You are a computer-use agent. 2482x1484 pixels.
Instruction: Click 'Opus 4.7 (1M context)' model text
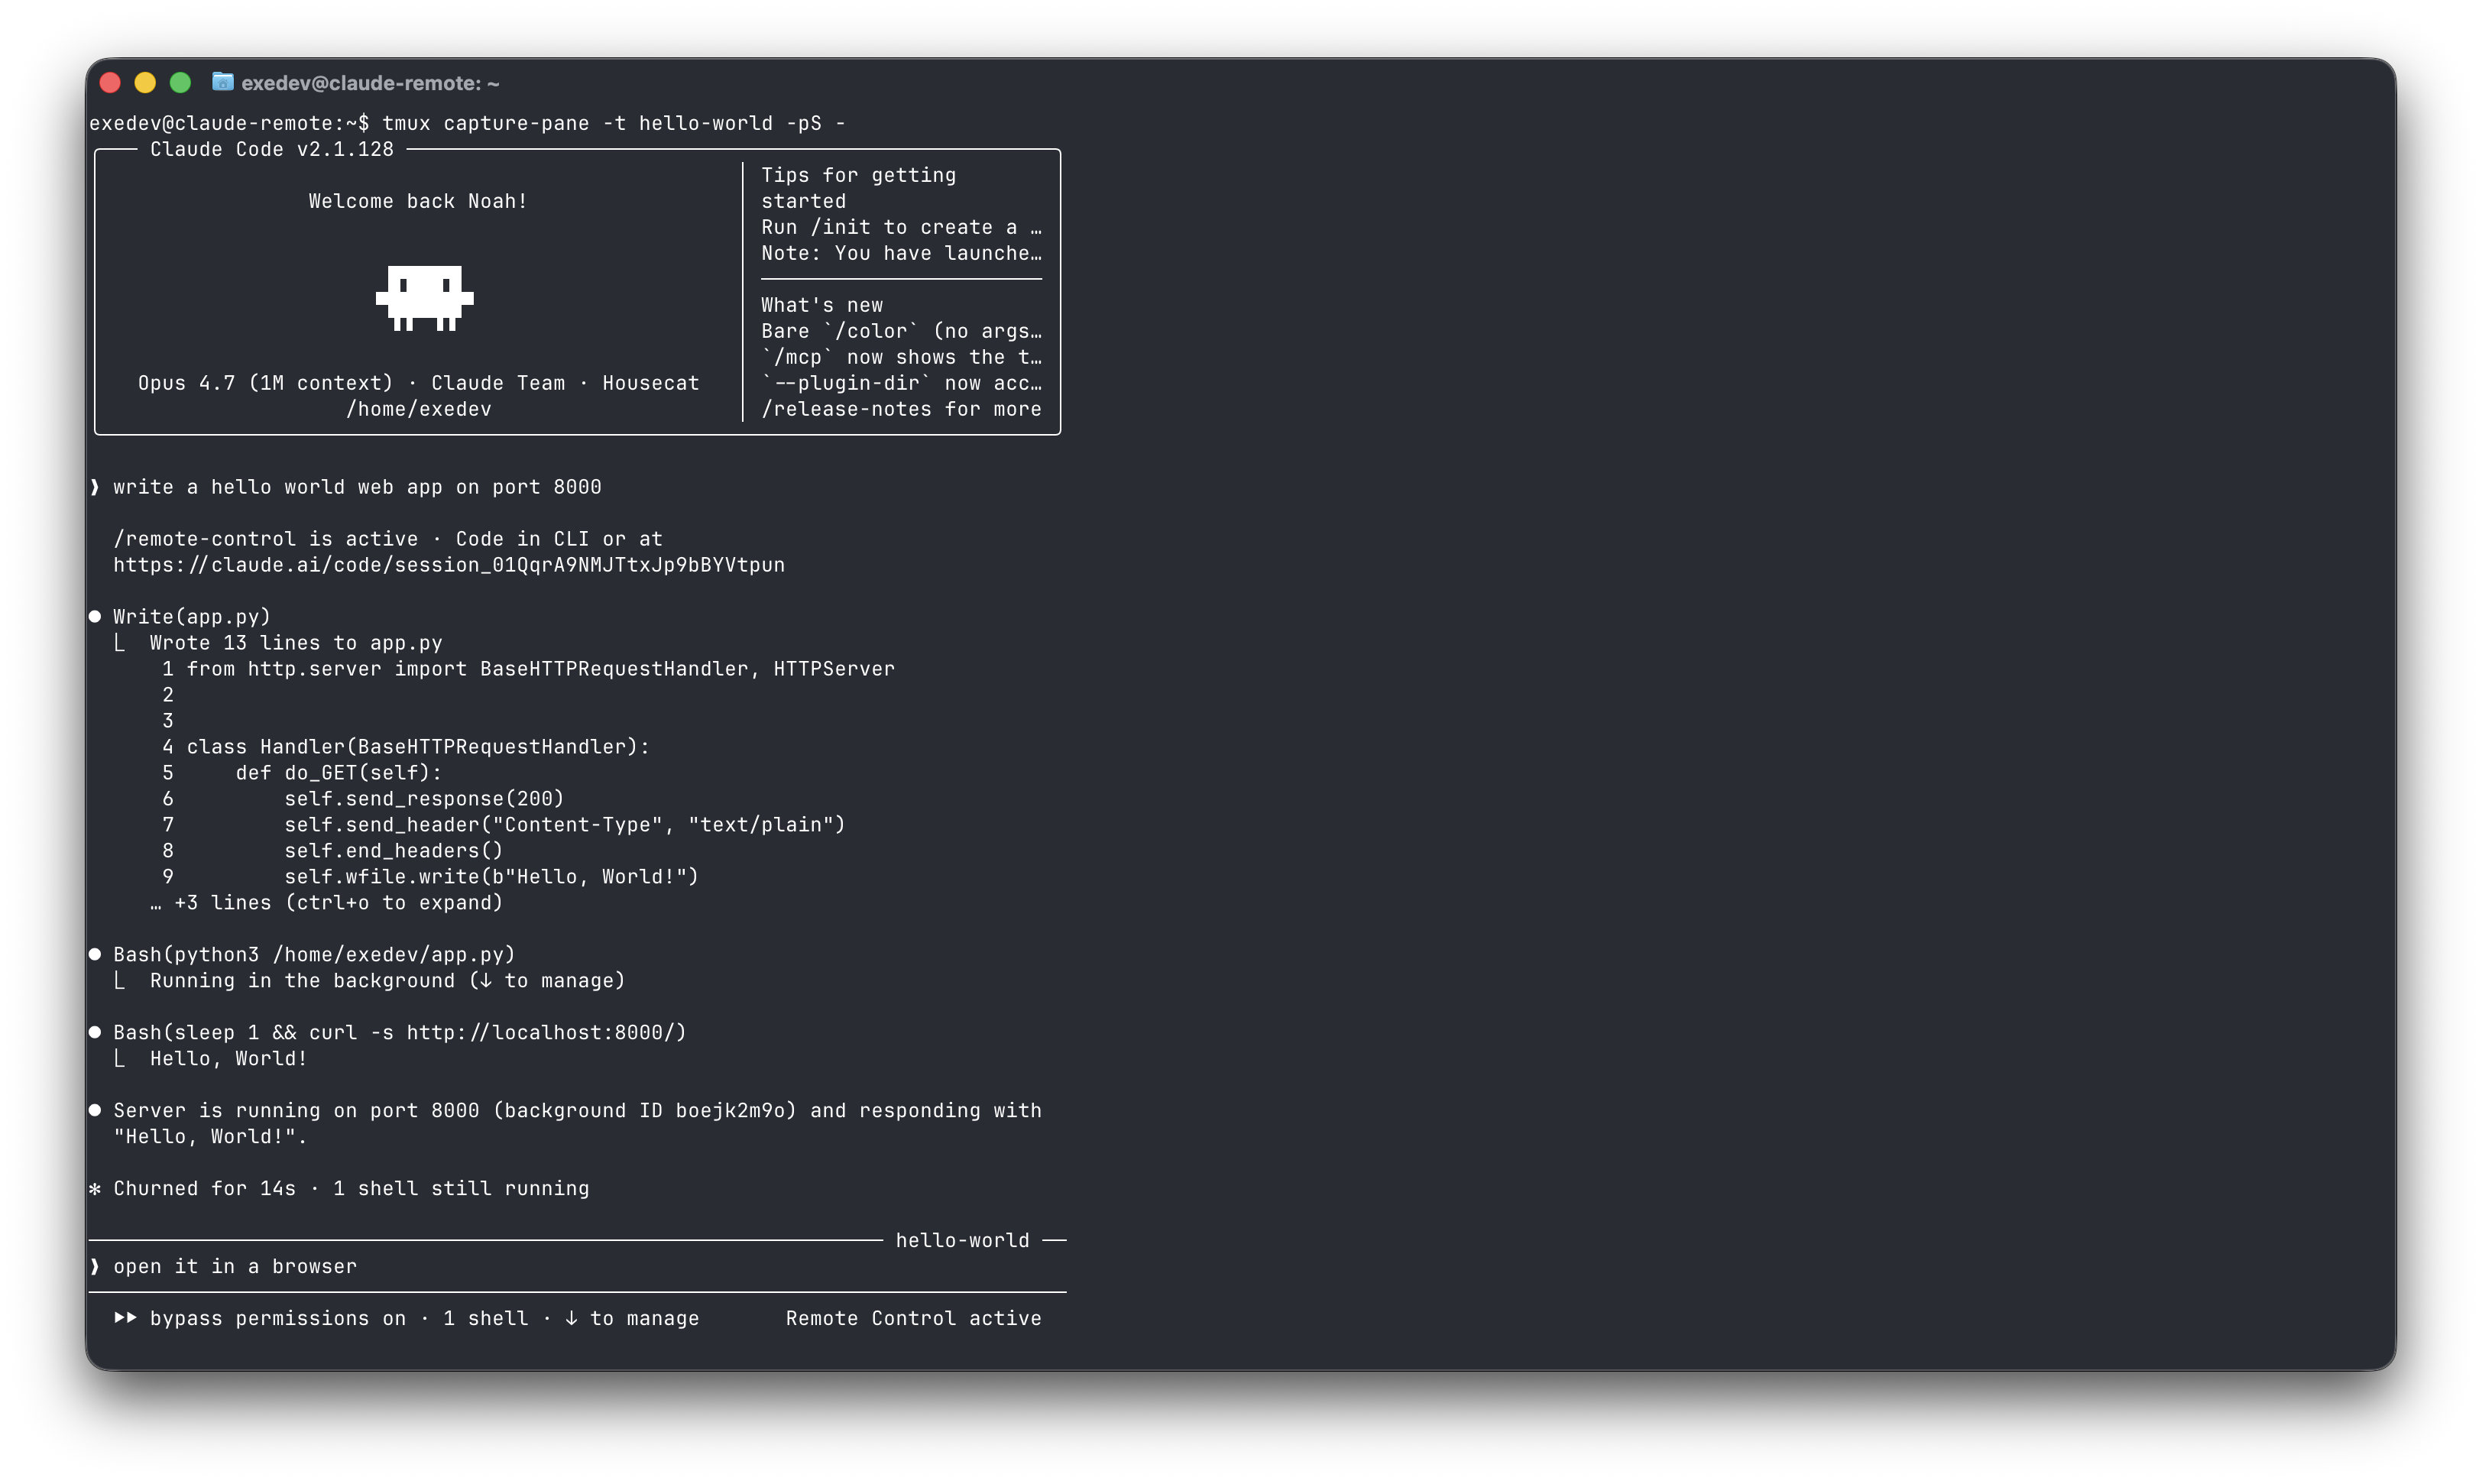pos(266,383)
